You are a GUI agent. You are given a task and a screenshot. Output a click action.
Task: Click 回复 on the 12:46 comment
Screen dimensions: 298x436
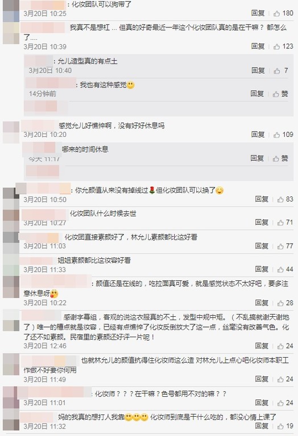(x=262, y=346)
